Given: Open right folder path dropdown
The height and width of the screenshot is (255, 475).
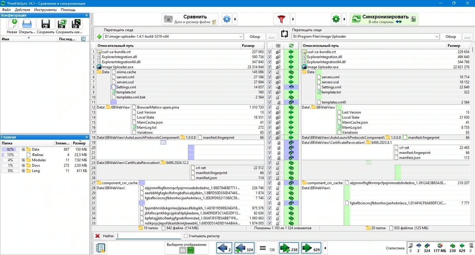Looking at the screenshot, I should tap(437, 37).
